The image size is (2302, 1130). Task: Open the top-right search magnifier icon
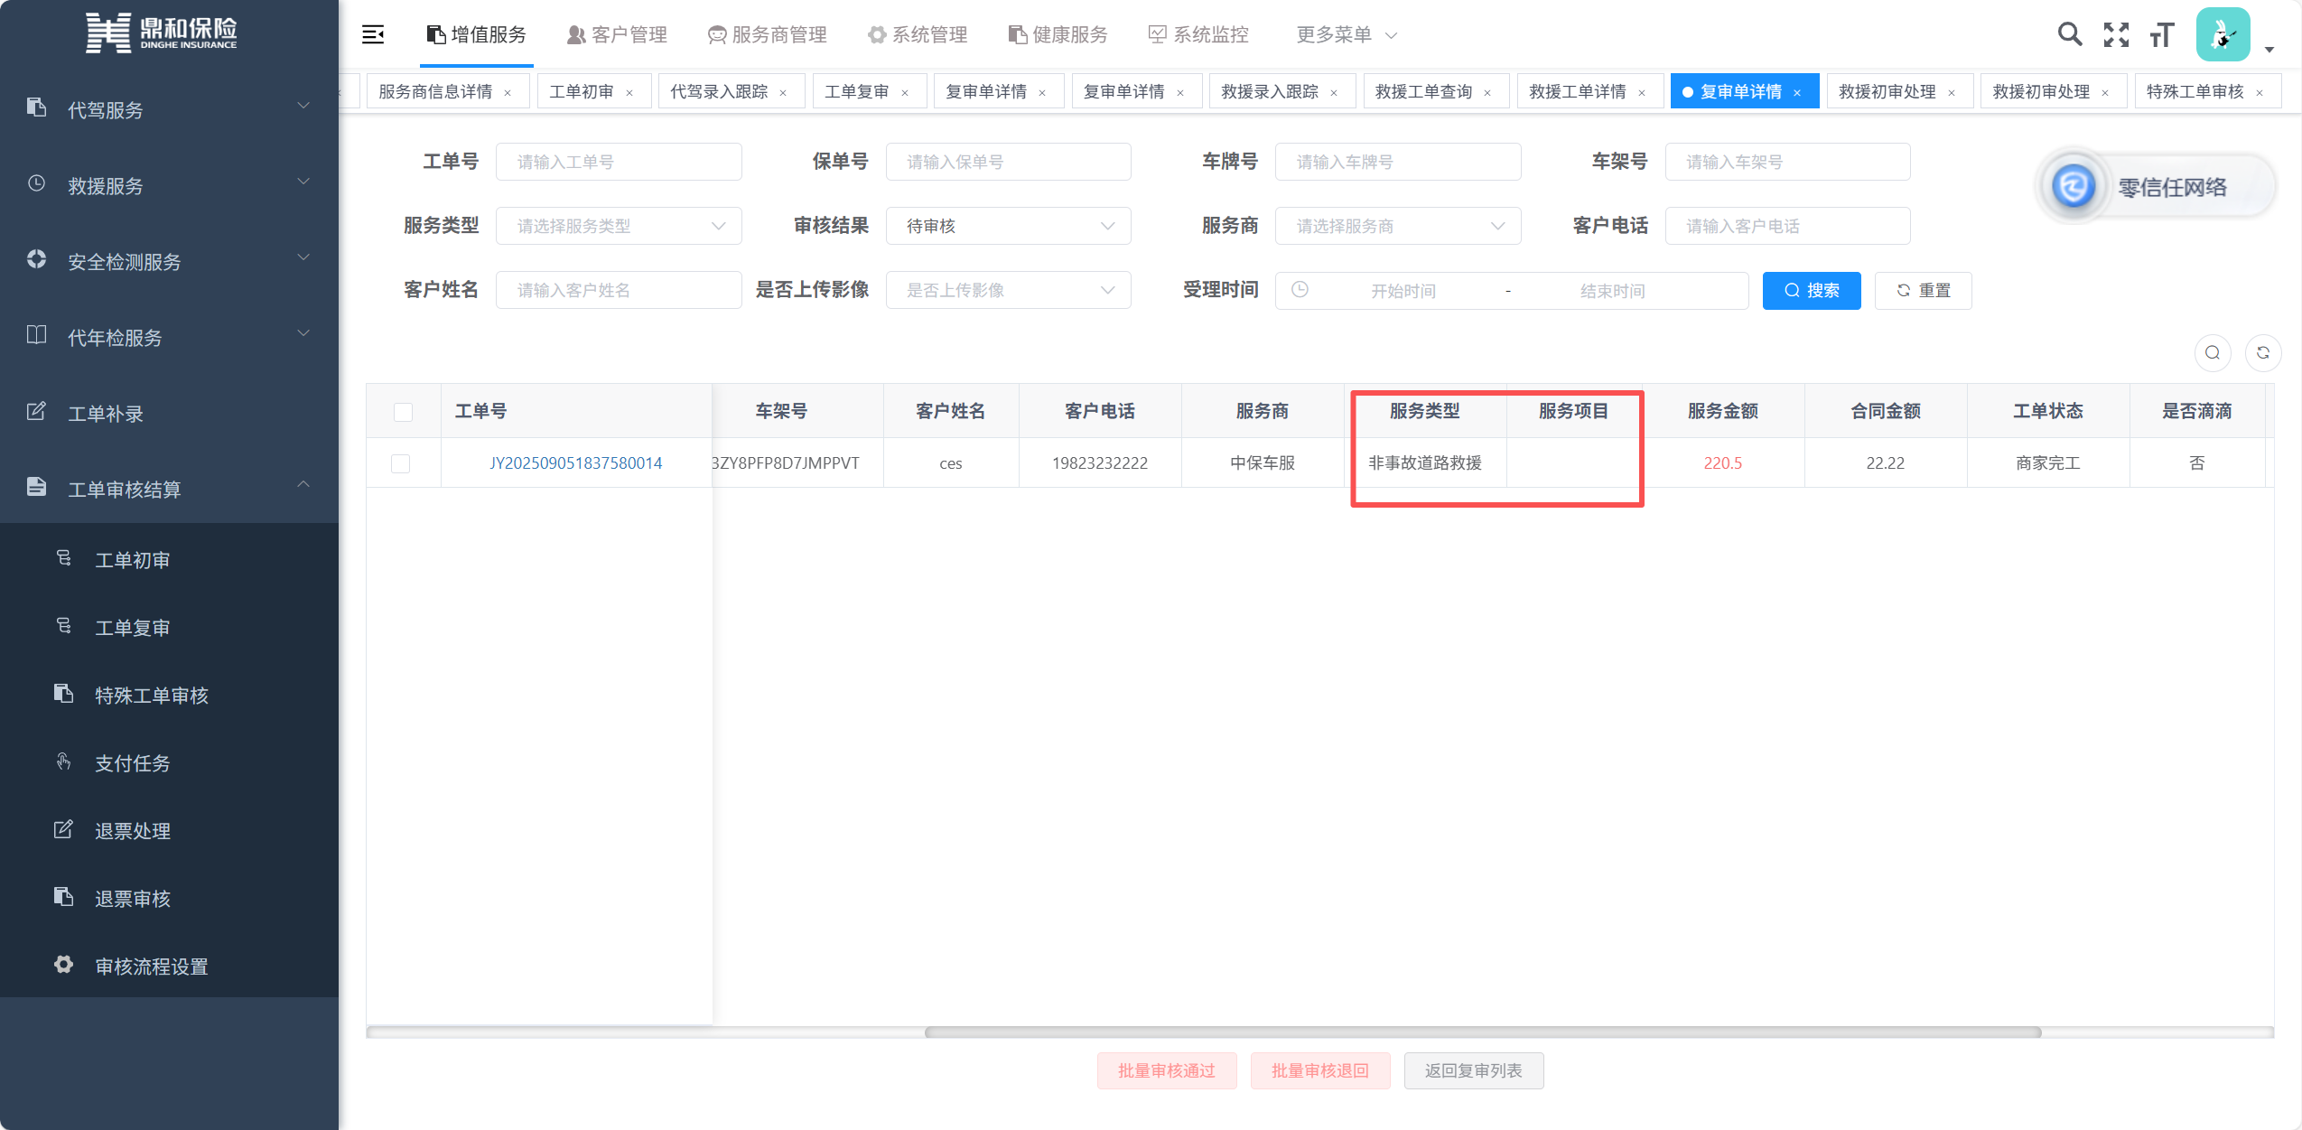(x=2069, y=35)
